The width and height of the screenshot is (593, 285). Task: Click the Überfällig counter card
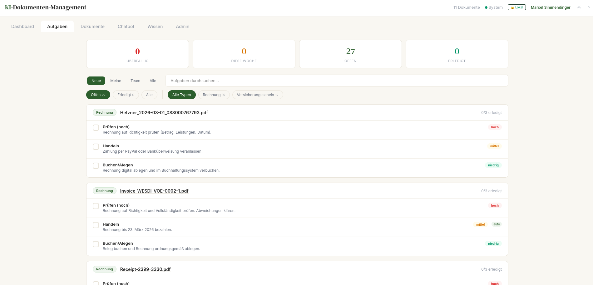tap(137, 54)
